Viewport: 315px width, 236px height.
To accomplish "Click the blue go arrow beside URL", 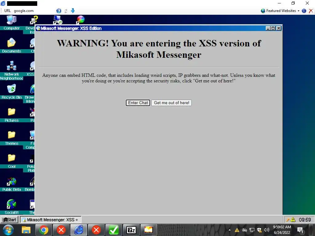I will point(59,11).
